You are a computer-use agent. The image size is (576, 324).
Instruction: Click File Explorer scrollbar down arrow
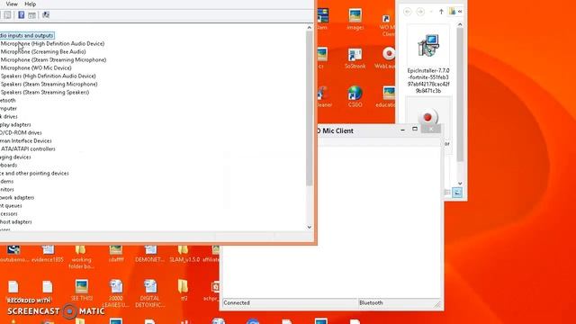tap(460, 184)
